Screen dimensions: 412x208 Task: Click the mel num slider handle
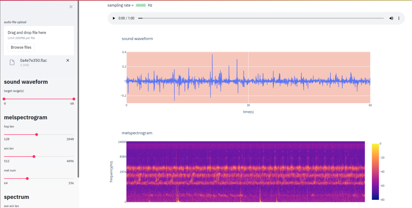tap(27, 178)
